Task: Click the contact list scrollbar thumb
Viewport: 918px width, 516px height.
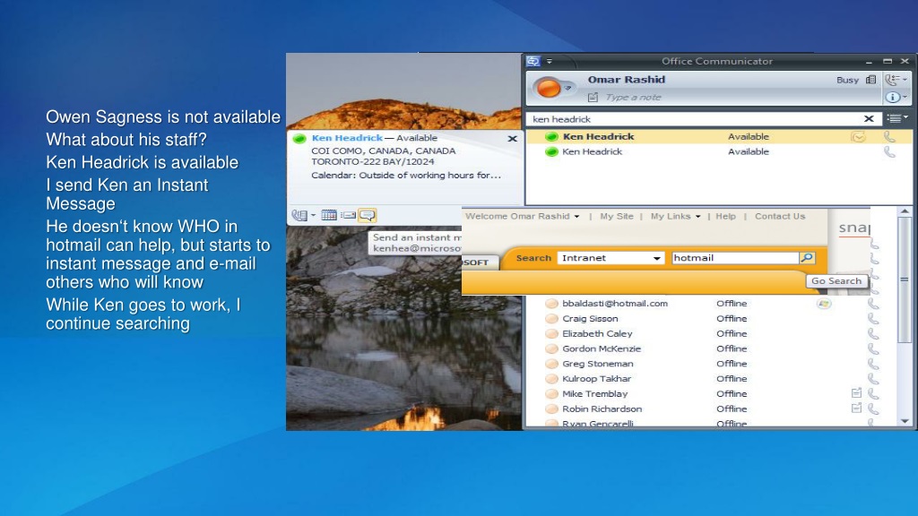Action: pyautogui.click(x=905, y=279)
